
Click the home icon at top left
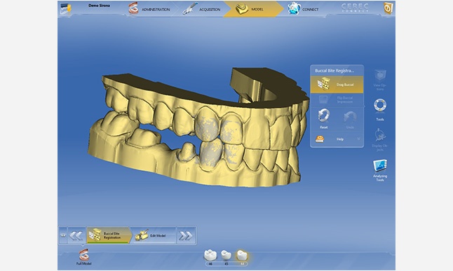tap(66, 8)
